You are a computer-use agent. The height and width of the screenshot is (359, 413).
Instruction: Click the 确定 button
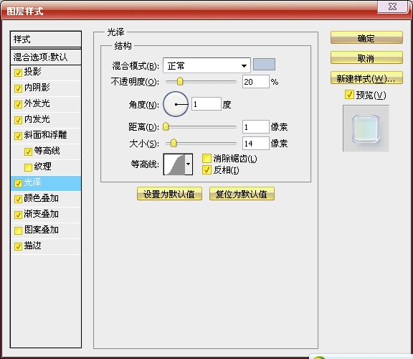coord(366,38)
